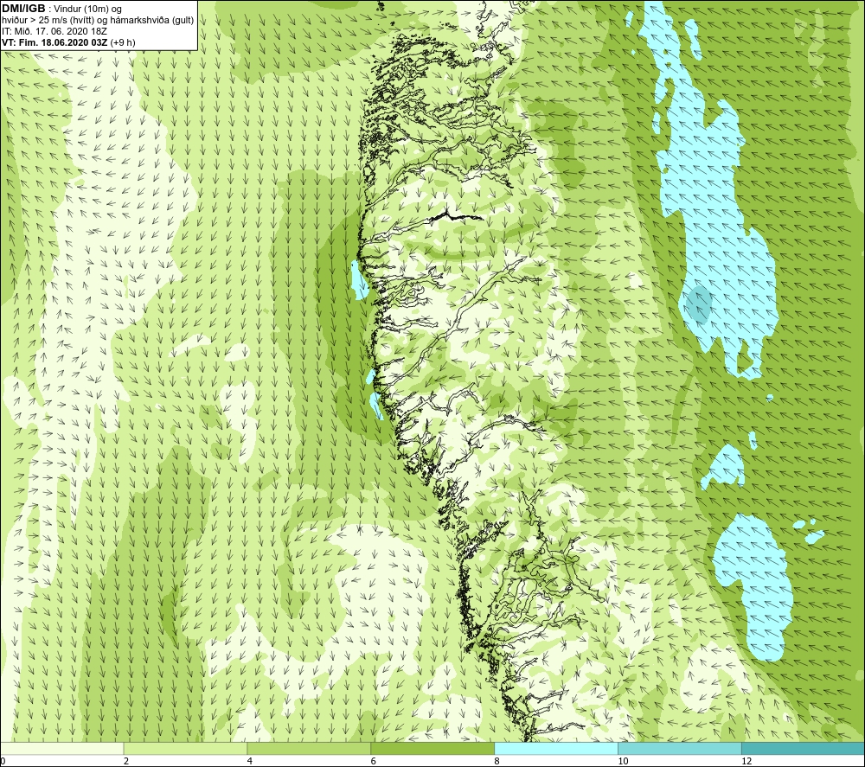Click the 'IT: Mið. 17. 06. 2020 18Z' line
The width and height of the screenshot is (865, 767).
[x=54, y=31]
